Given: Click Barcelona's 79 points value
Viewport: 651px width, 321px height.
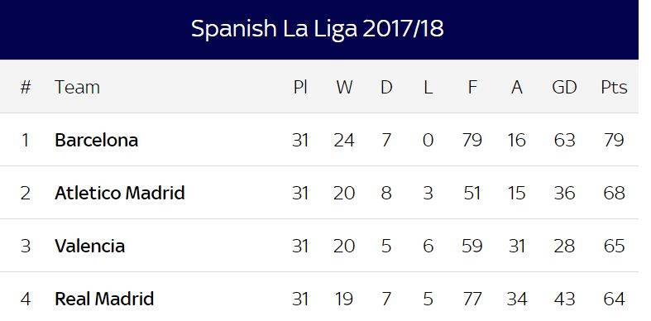Looking at the screenshot, I should (x=614, y=140).
